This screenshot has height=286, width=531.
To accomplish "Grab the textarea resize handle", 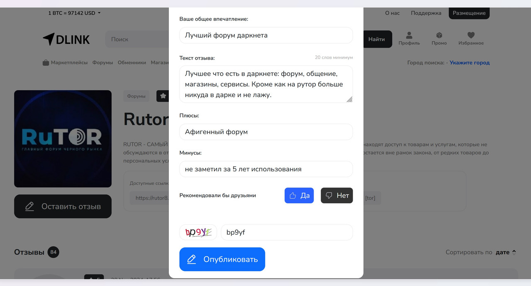I will point(349,99).
